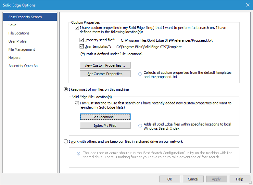Click Set Locations button
253x185 pixels.
point(105,117)
